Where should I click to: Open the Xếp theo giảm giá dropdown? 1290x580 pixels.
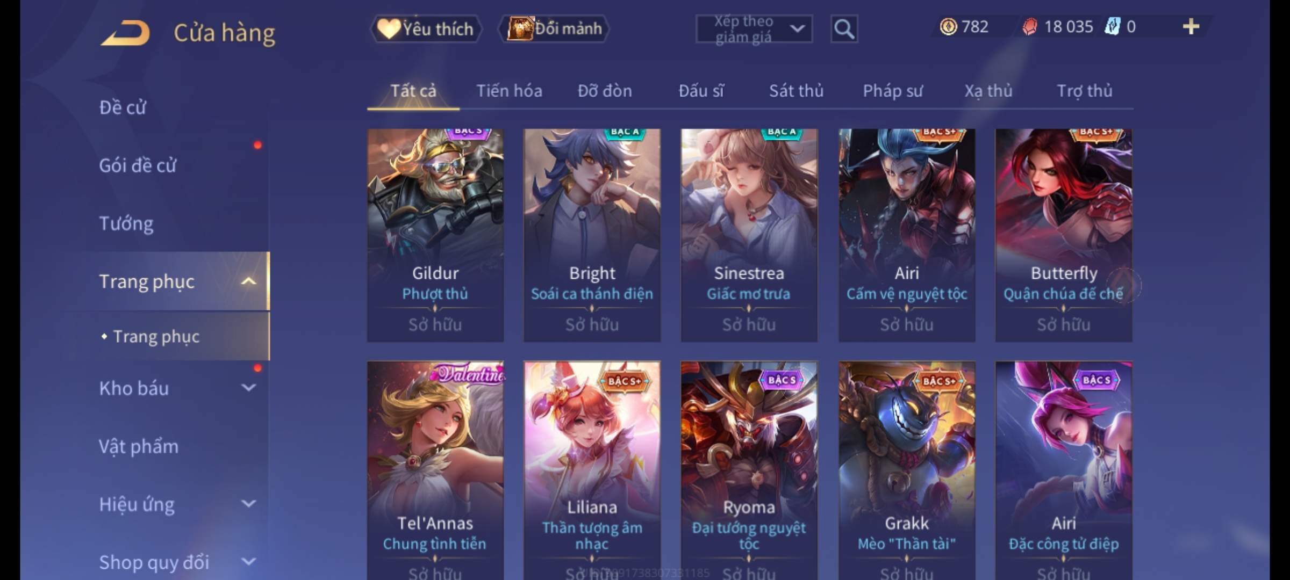754,28
